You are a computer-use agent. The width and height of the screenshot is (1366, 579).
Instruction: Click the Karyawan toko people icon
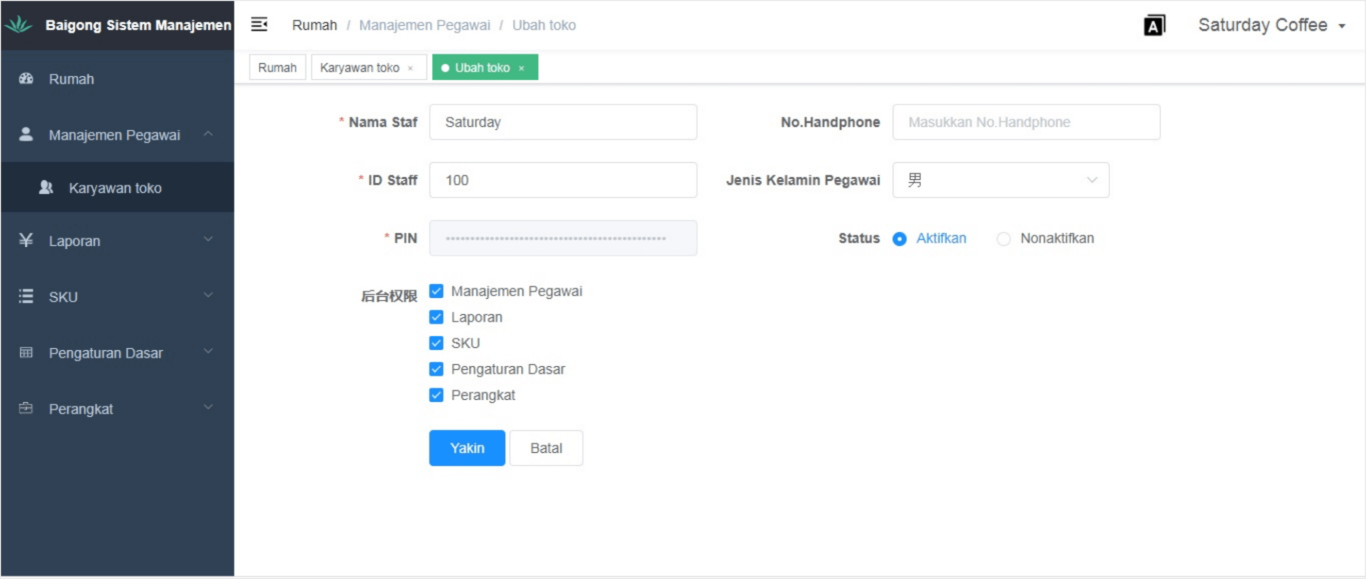tap(46, 188)
